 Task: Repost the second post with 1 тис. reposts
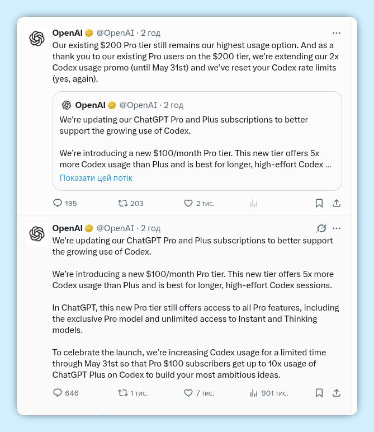pos(123,393)
